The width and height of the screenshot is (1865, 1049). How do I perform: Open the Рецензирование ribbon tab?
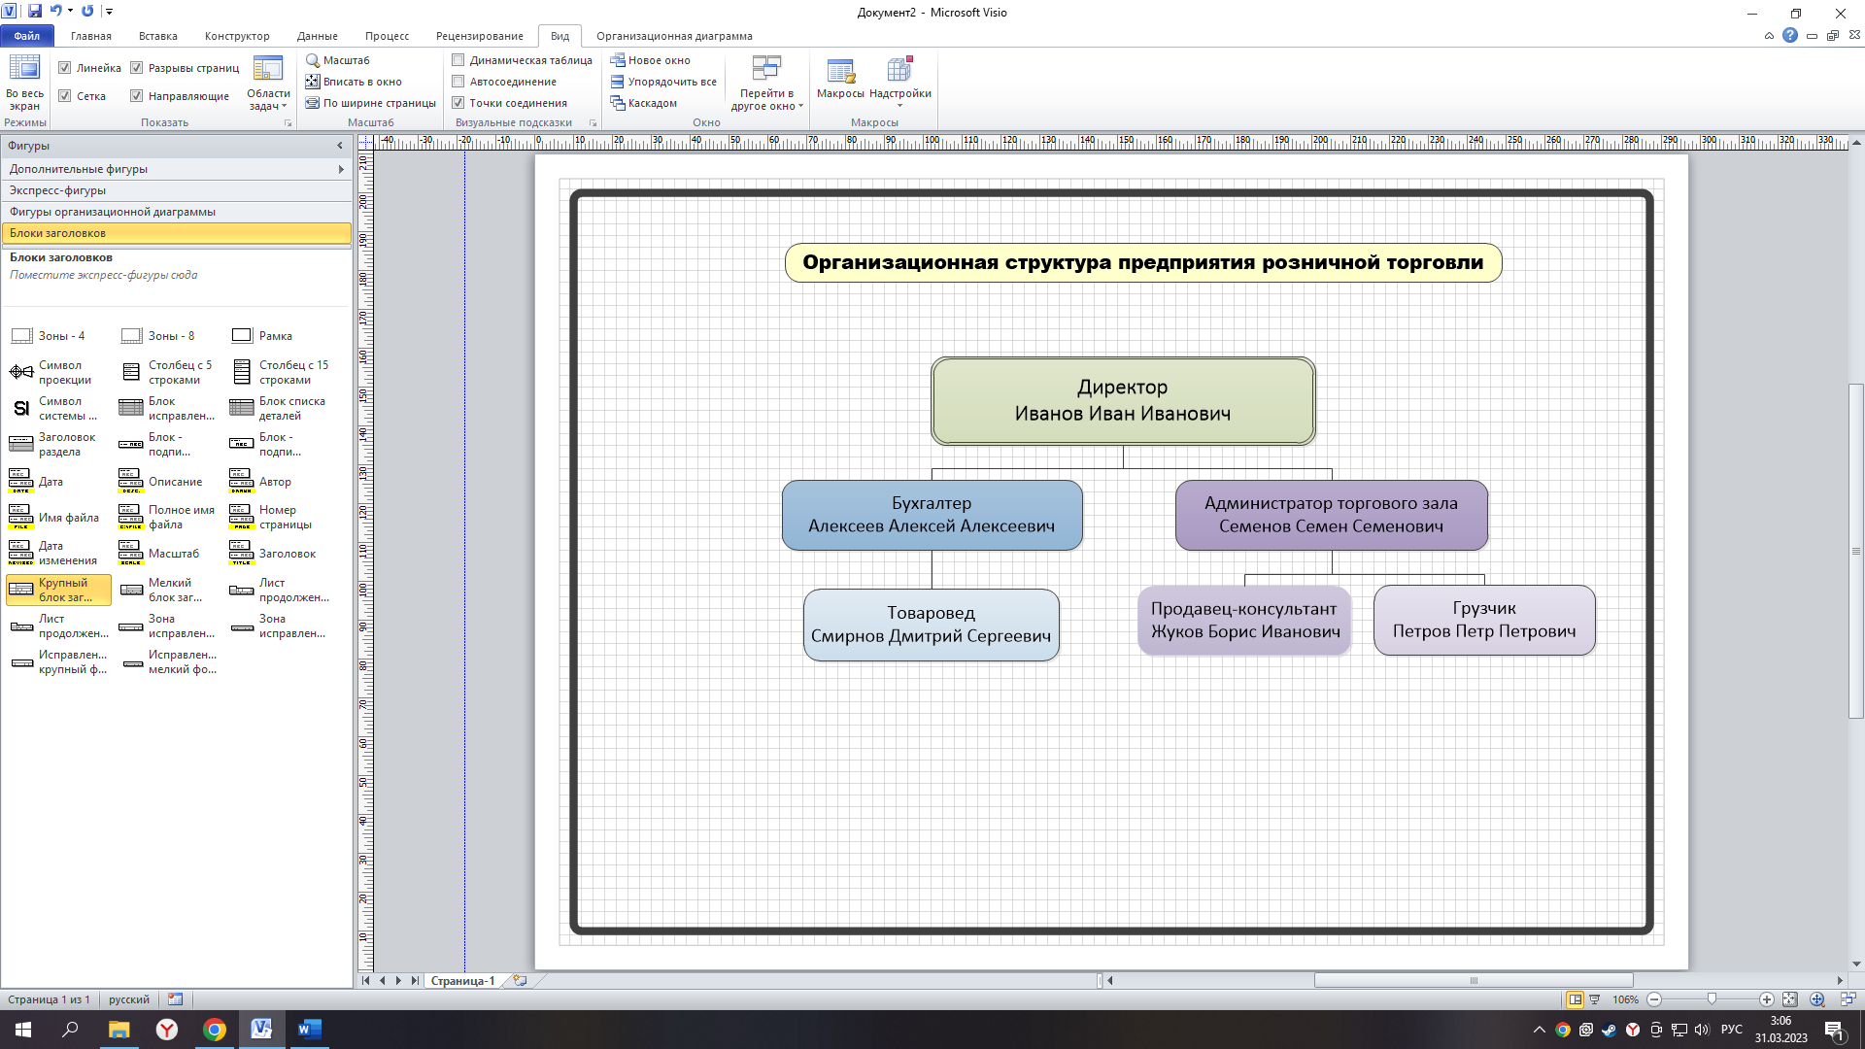[x=481, y=35]
